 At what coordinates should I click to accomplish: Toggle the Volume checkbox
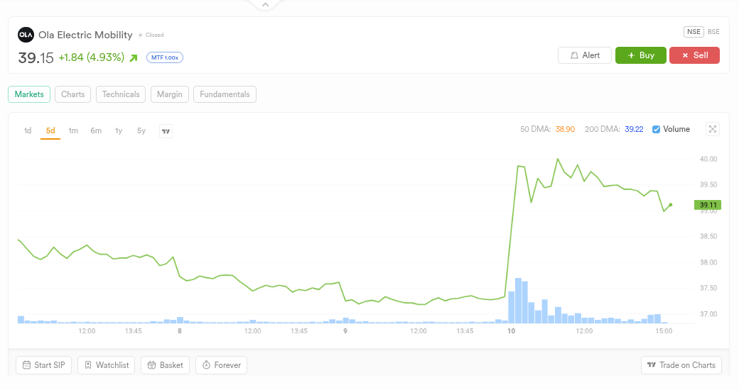656,129
